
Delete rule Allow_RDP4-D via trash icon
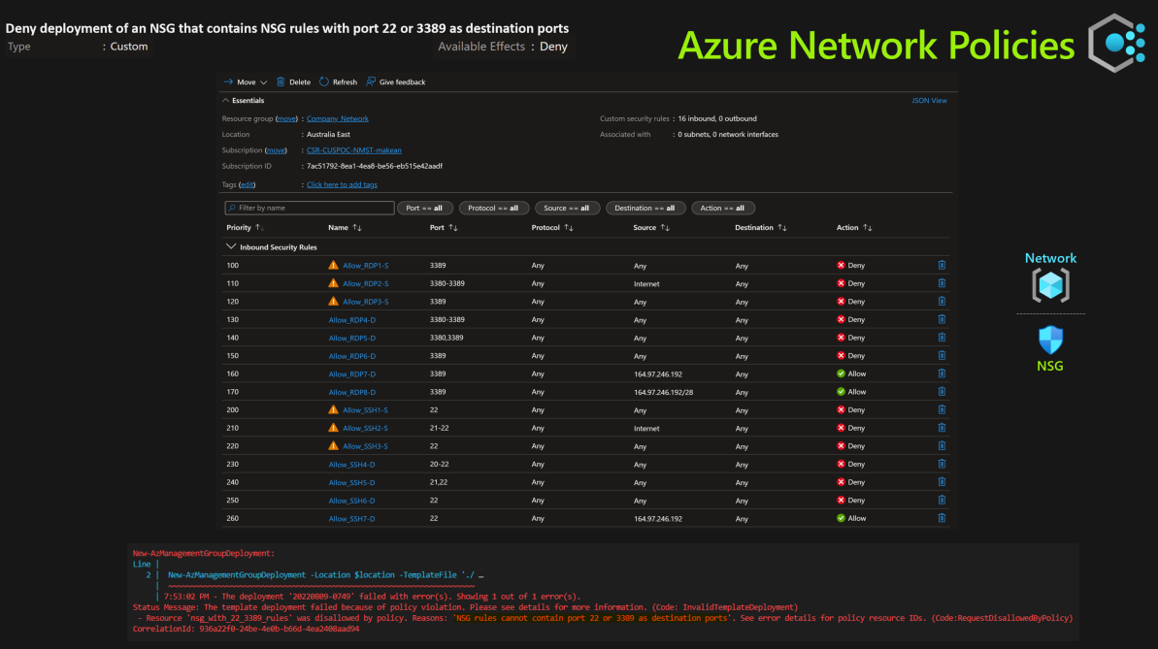point(942,319)
